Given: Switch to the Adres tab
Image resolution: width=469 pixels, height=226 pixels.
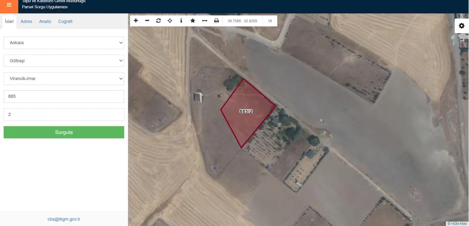Looking at the screenshot, I should pyautogui.click(x=26, y=22).
